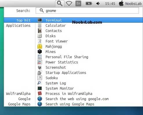The height and width of the screenshot is (115, 143).
Task: Select Font Viewer in the results
Action: (x=57, y=41)
